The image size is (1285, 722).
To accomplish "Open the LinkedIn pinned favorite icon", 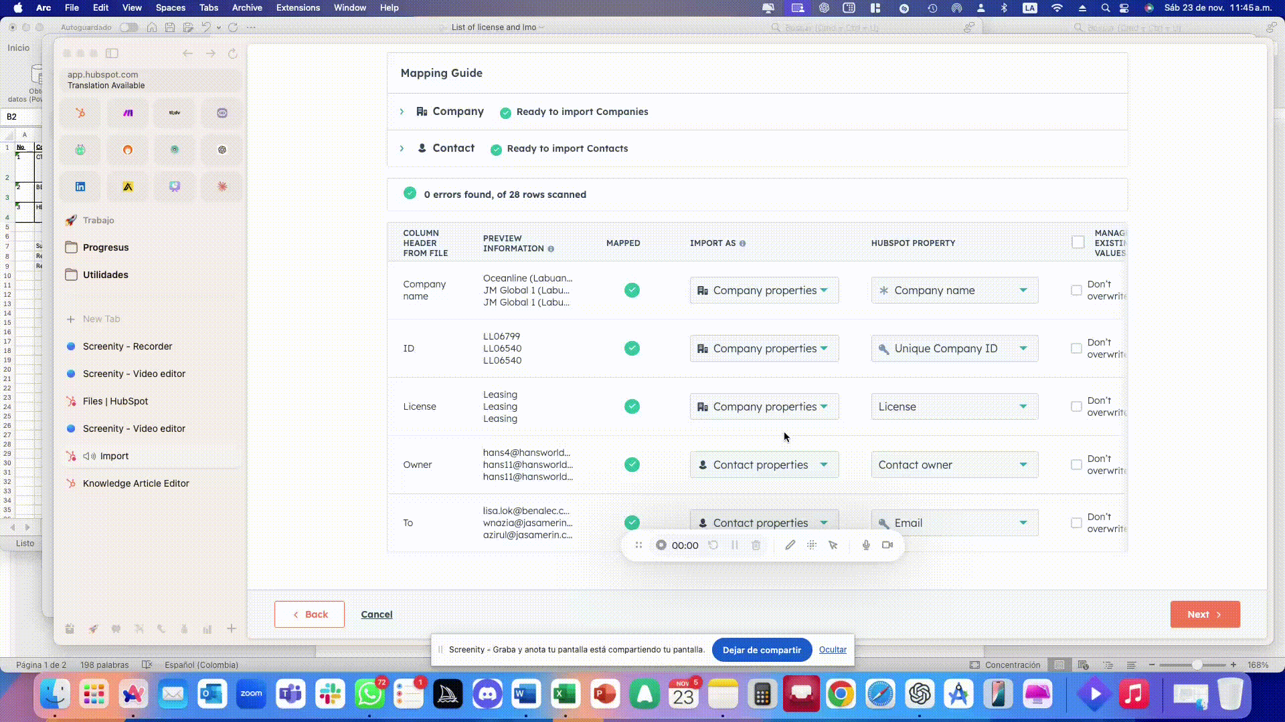I will 80,187.
